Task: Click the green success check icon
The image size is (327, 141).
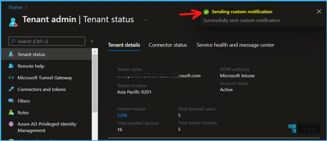Action: point(206,12)
